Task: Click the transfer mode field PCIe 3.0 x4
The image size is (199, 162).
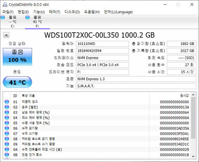Action: pos(102,65)
